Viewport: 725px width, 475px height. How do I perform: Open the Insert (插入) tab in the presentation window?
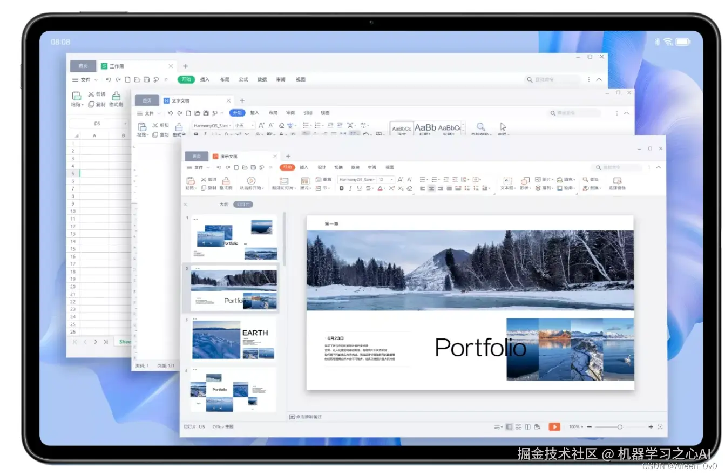[304, 167]
